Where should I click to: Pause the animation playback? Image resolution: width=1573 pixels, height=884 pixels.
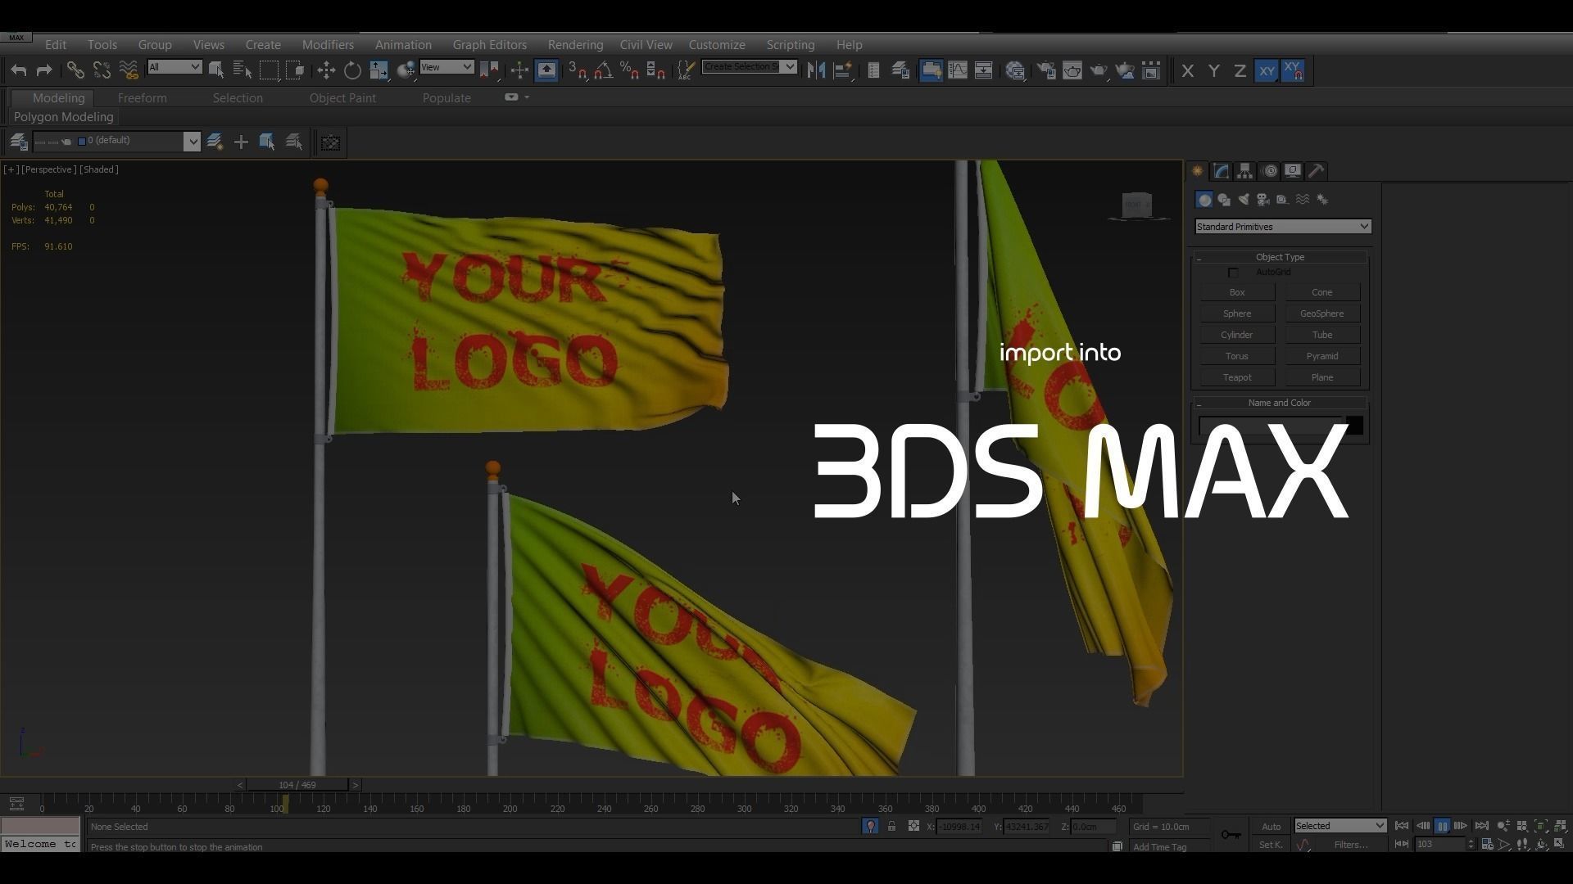click(1442, 827)
